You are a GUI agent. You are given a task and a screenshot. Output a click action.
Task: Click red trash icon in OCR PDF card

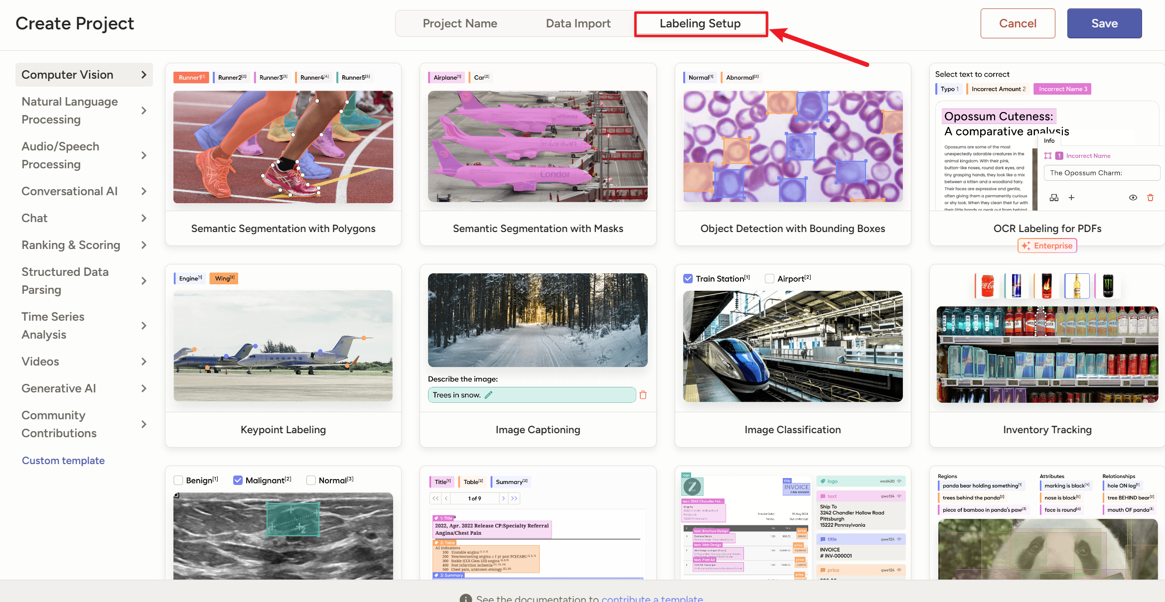coord(1150,198)
